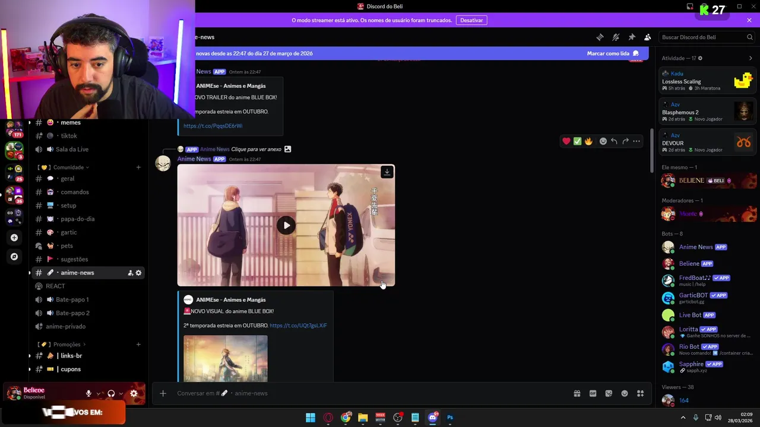This screenshot has height=427, width=760.
Task: Open more message options ellipsis
Action: tap(636, 141)
